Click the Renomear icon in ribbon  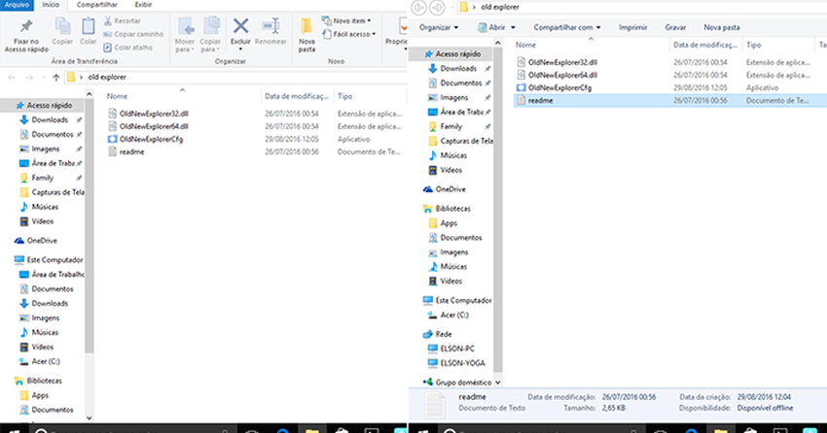pos(270,26)
